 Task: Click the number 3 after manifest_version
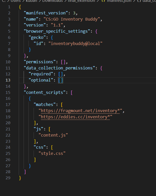(x=74, y=13)
